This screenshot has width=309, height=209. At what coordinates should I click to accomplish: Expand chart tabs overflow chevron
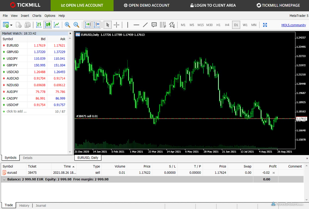point(307,158)
